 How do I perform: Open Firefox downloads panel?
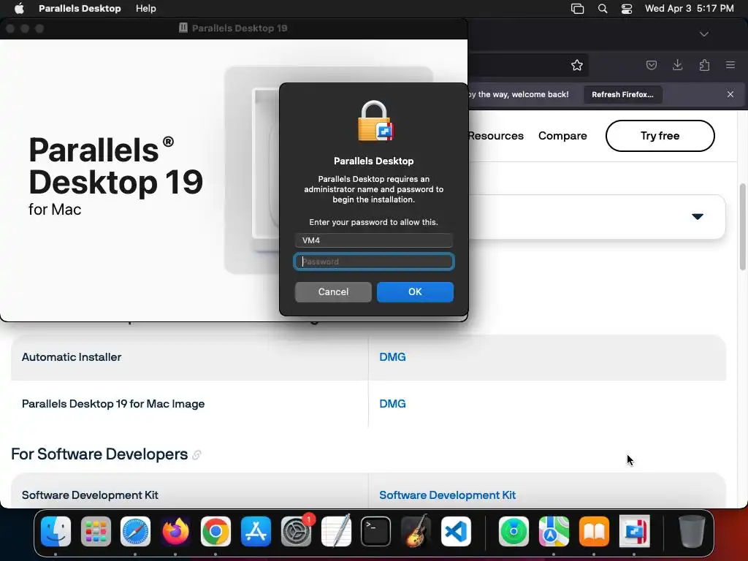tap(677, 65)
